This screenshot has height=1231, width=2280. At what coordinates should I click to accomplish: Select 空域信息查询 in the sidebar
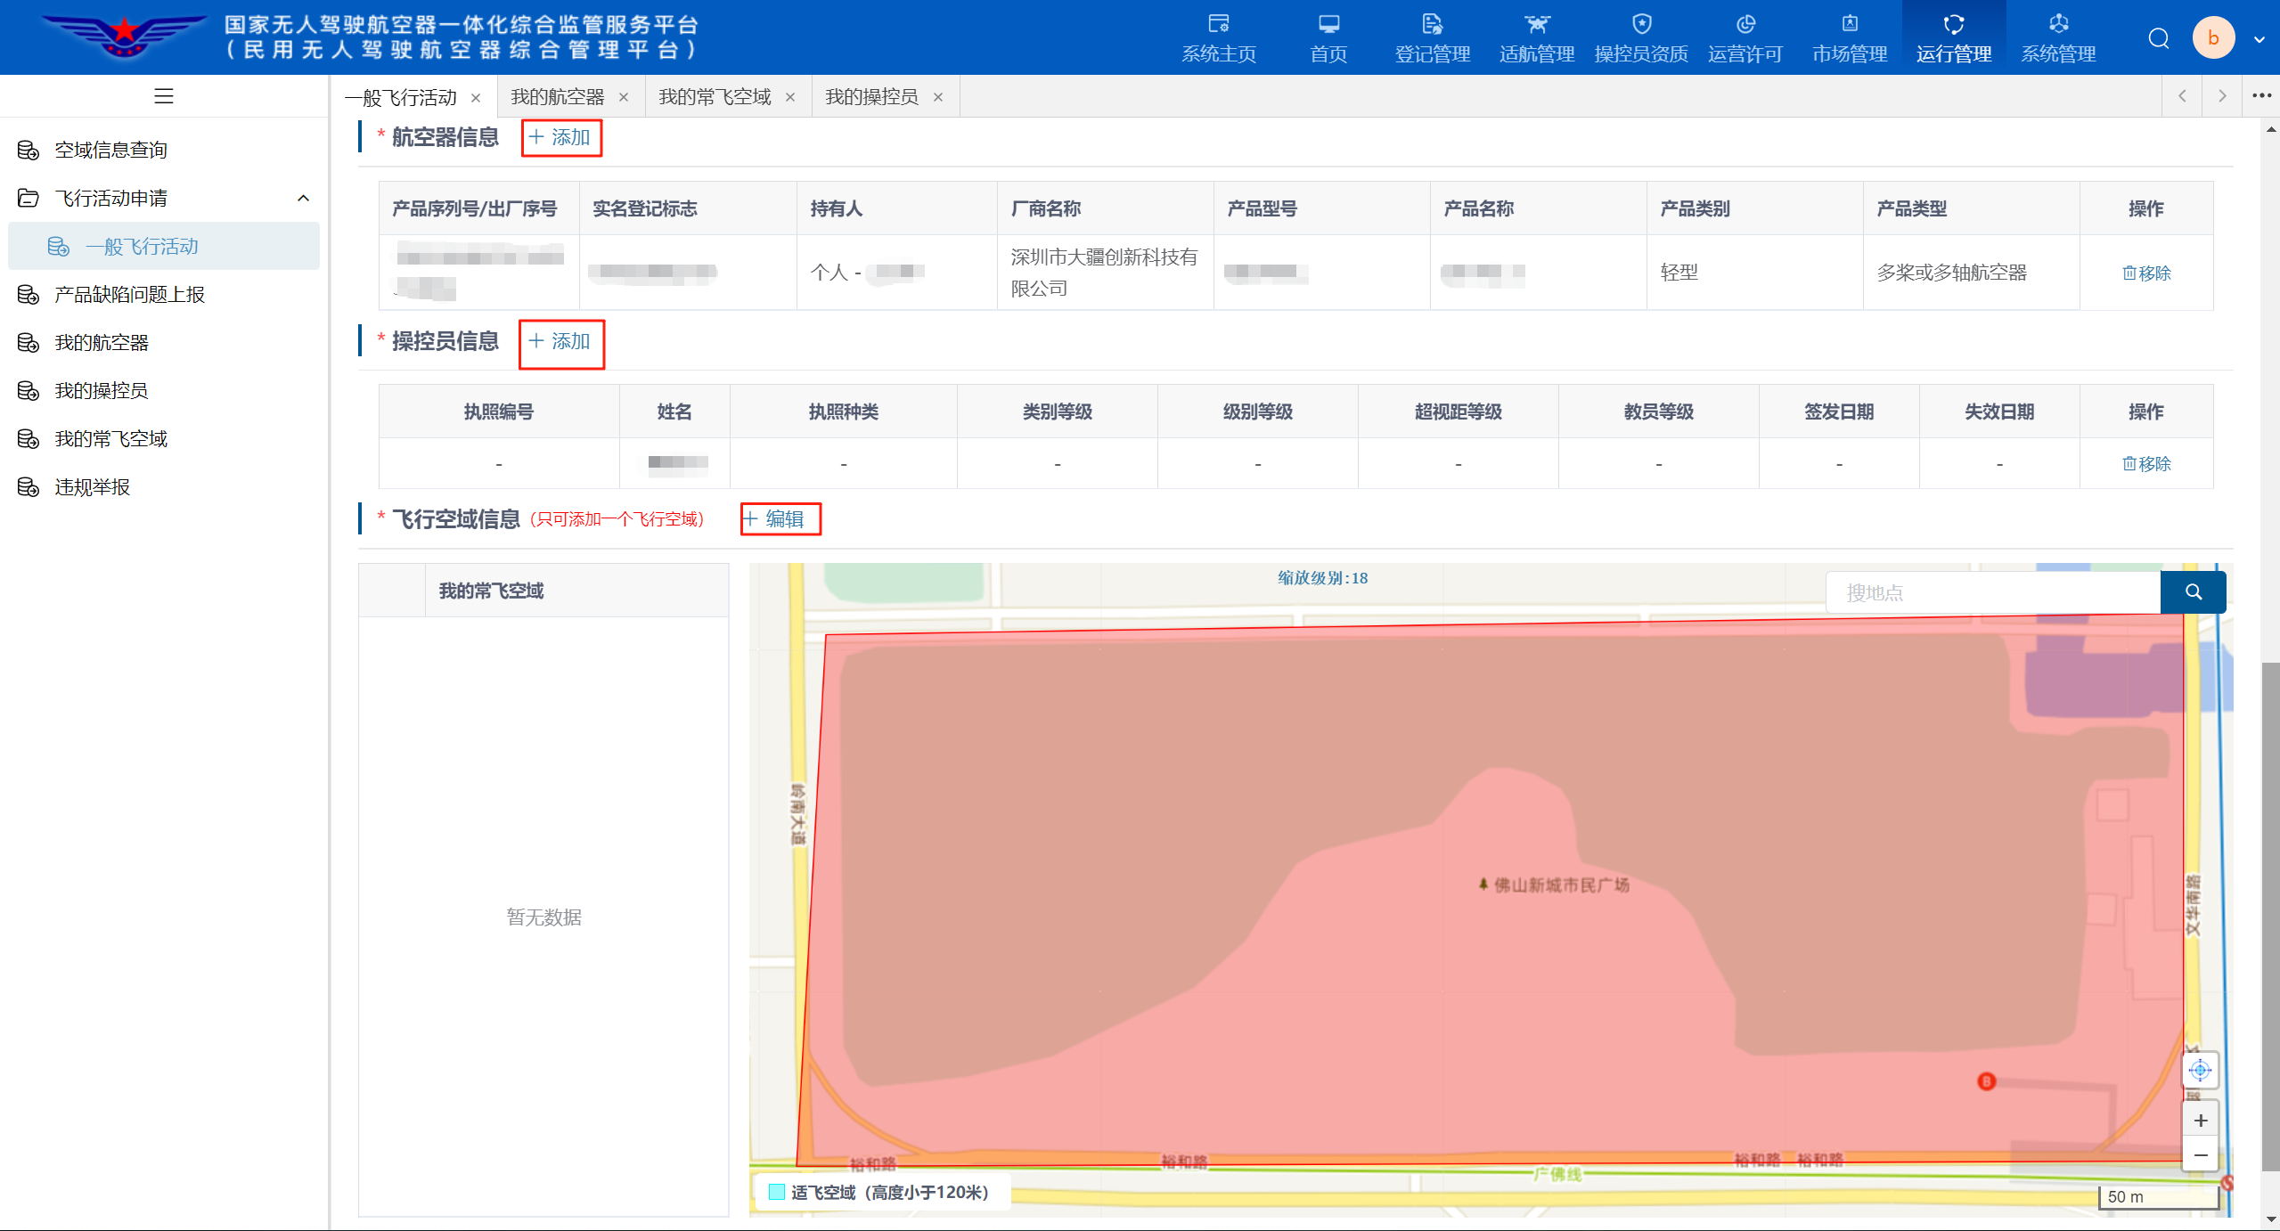[110, 150]
